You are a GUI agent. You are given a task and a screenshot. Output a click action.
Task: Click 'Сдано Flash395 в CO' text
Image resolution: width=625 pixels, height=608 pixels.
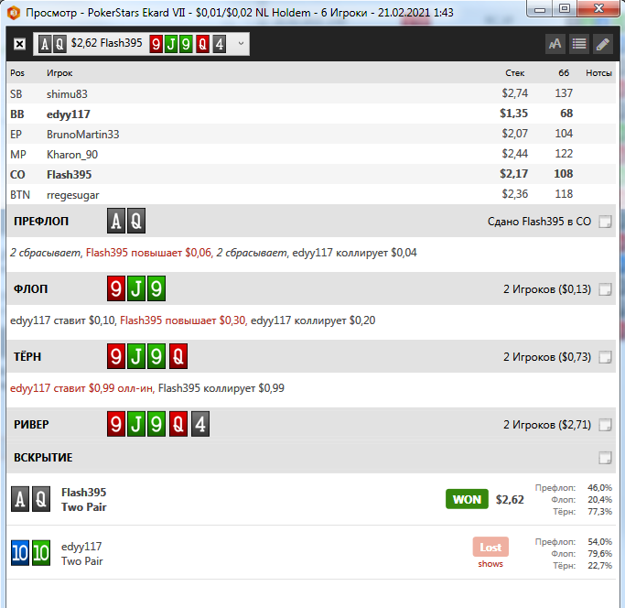[x=539, y=222]
